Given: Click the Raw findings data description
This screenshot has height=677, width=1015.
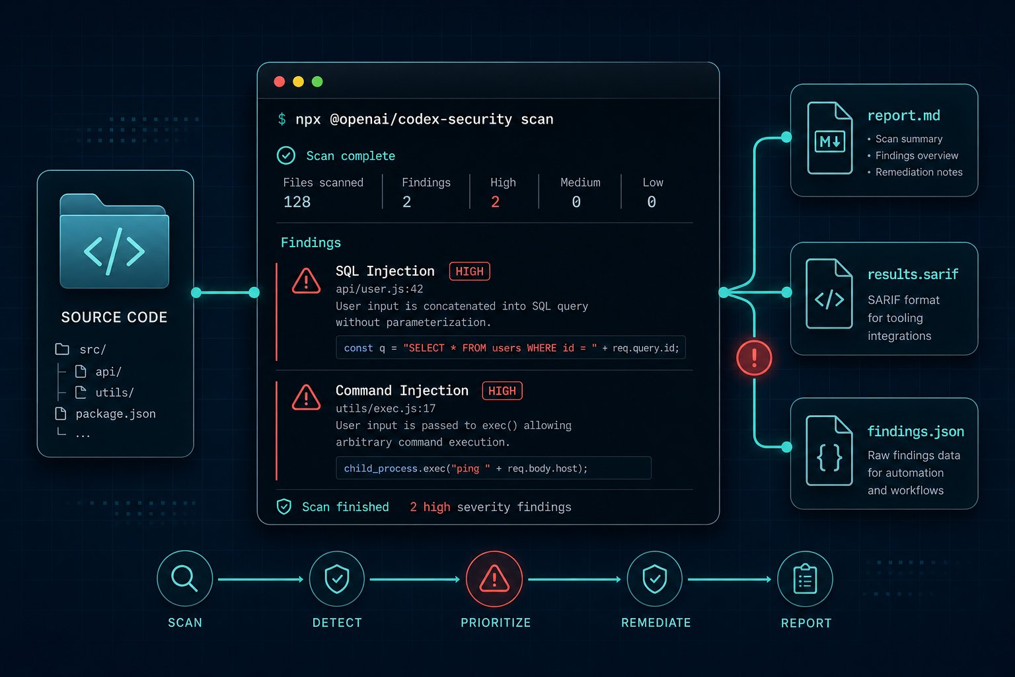Looking at the screenshot, I should tap(914, 473).
